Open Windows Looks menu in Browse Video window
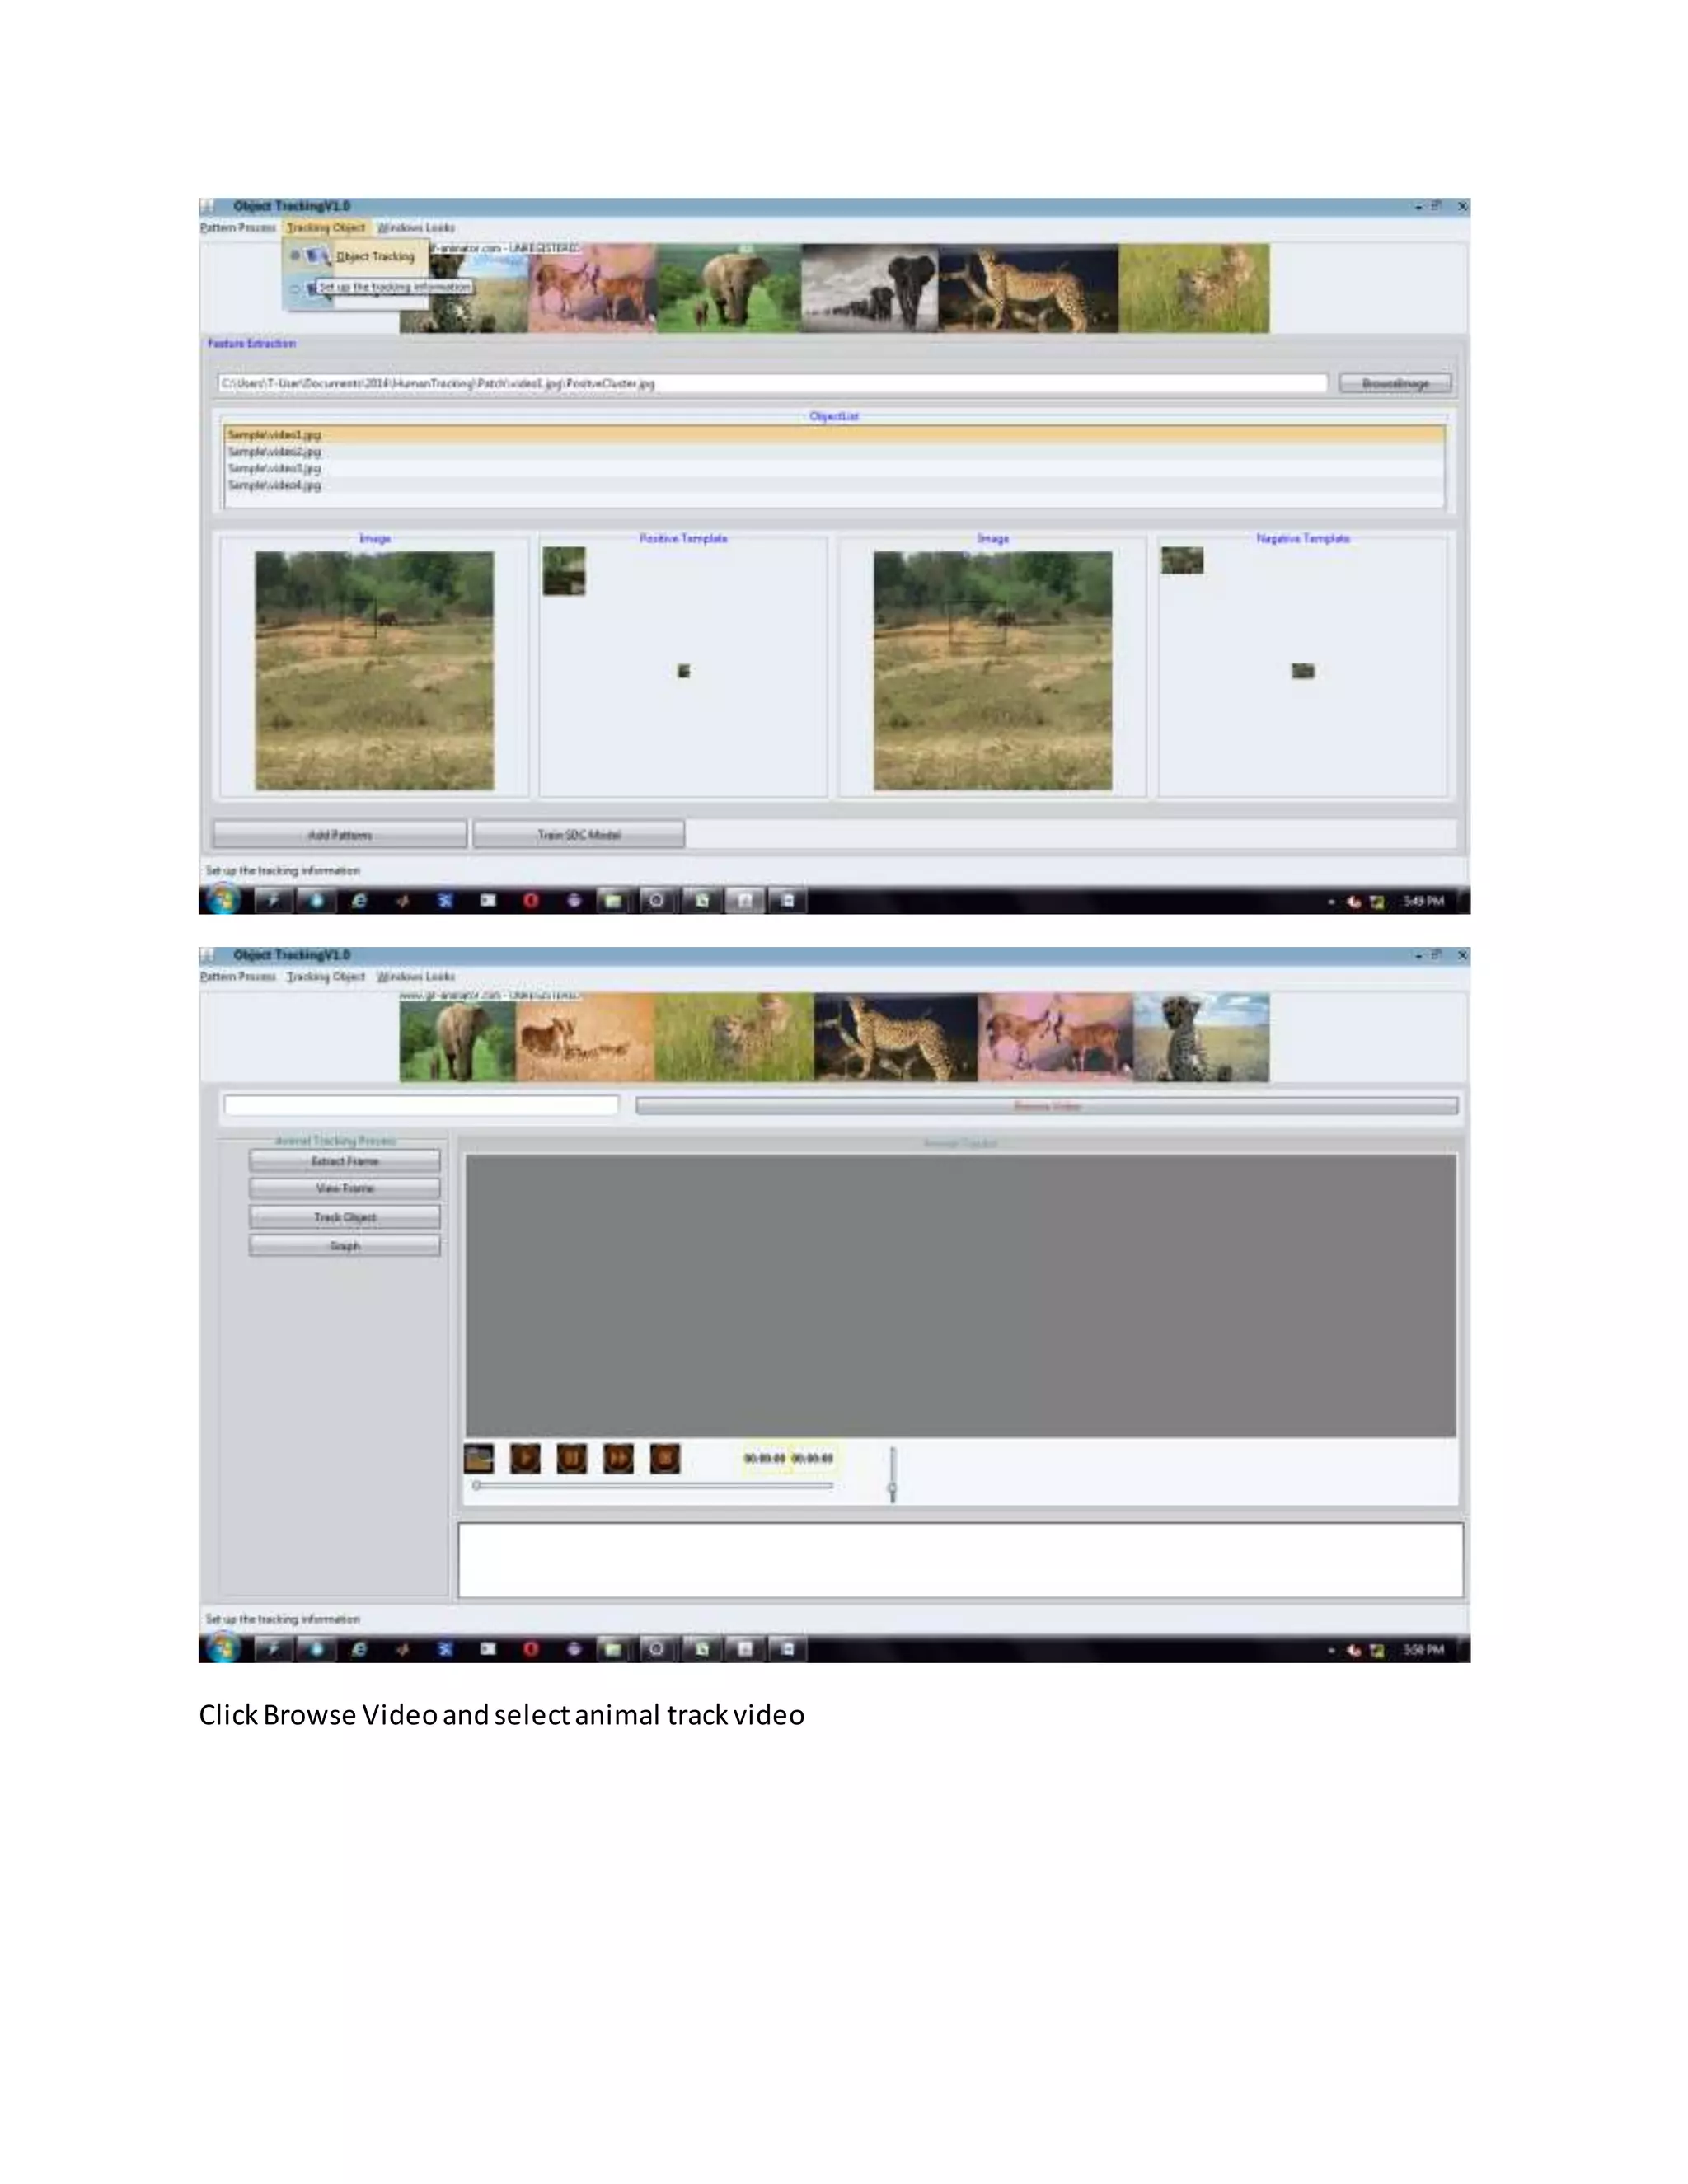Image resolution: width=1688 pixels, height=2184 pixels. [416, 976]
